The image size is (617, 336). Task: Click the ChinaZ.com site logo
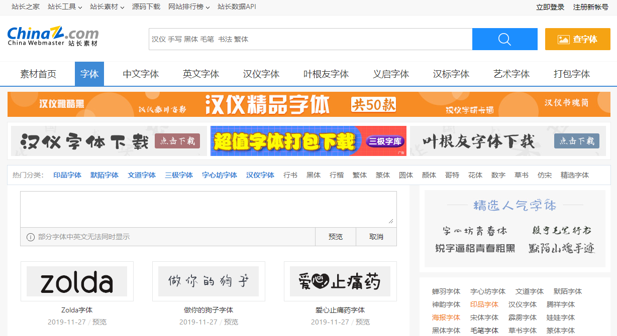click(52, 37)
